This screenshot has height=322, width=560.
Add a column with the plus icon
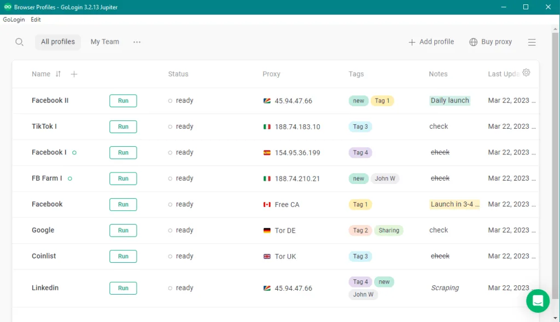pyautogui.click(x=74, y=74)
